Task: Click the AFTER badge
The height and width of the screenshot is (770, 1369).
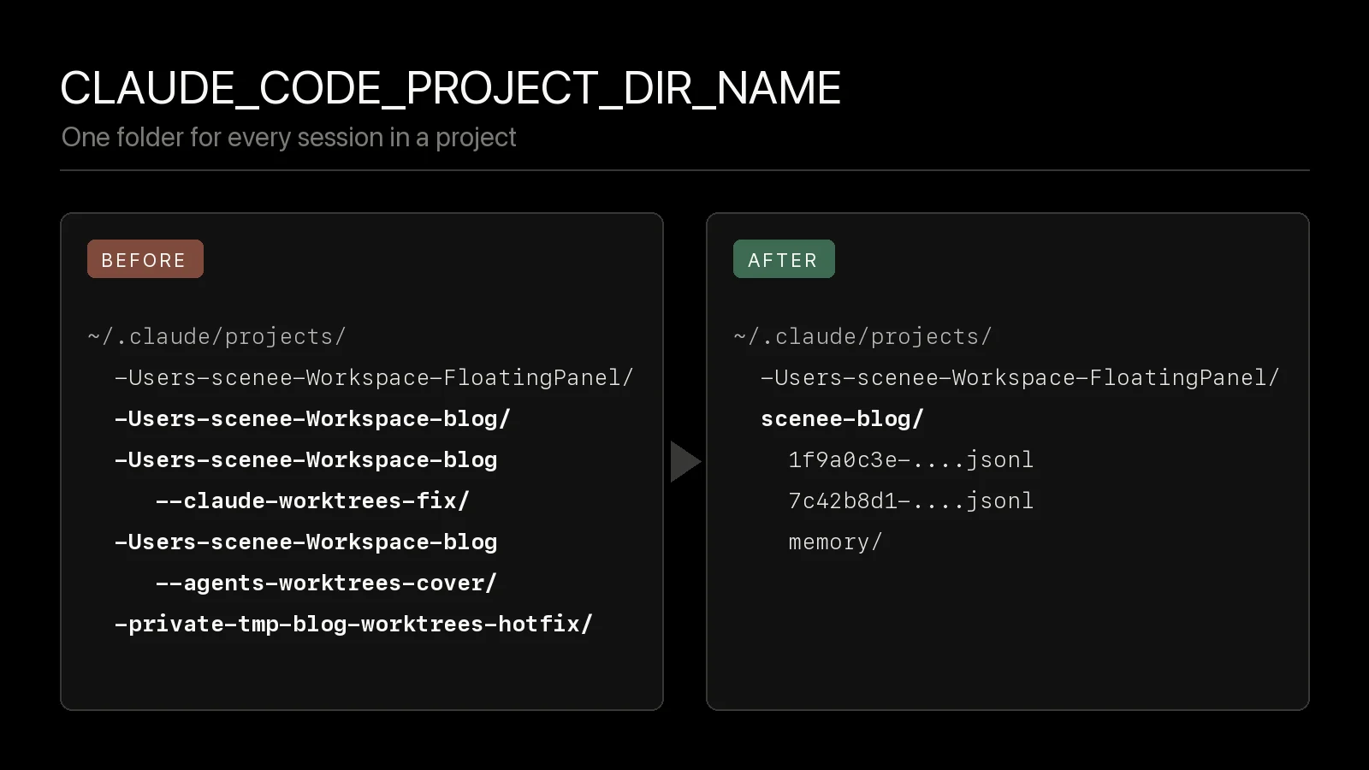Action: tap(784, 259)
